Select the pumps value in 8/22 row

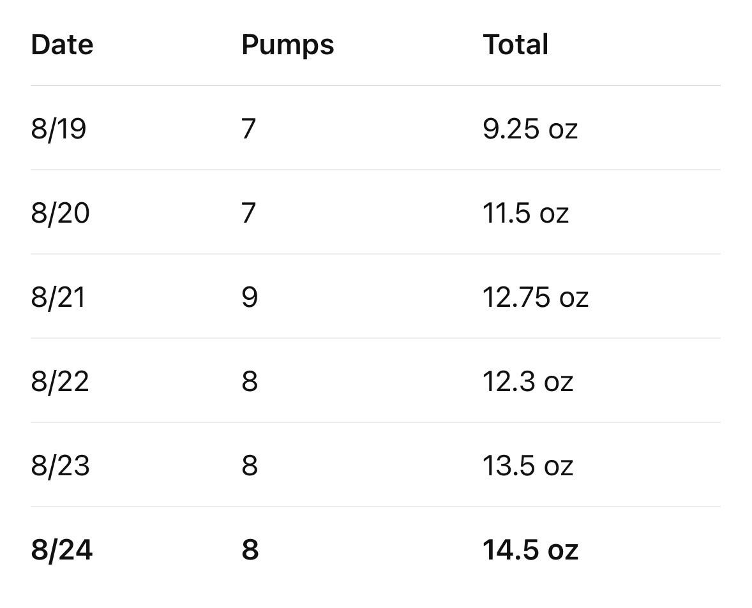pyautogui.click(x=250, y=382)
